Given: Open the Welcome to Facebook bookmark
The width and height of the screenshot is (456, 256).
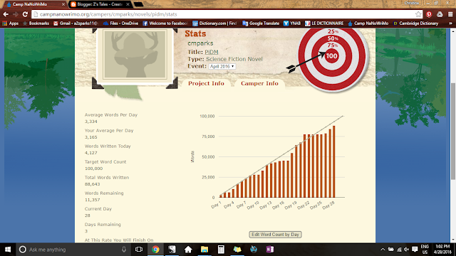Looking at the screenshot, I should click(x=165, y=23).
